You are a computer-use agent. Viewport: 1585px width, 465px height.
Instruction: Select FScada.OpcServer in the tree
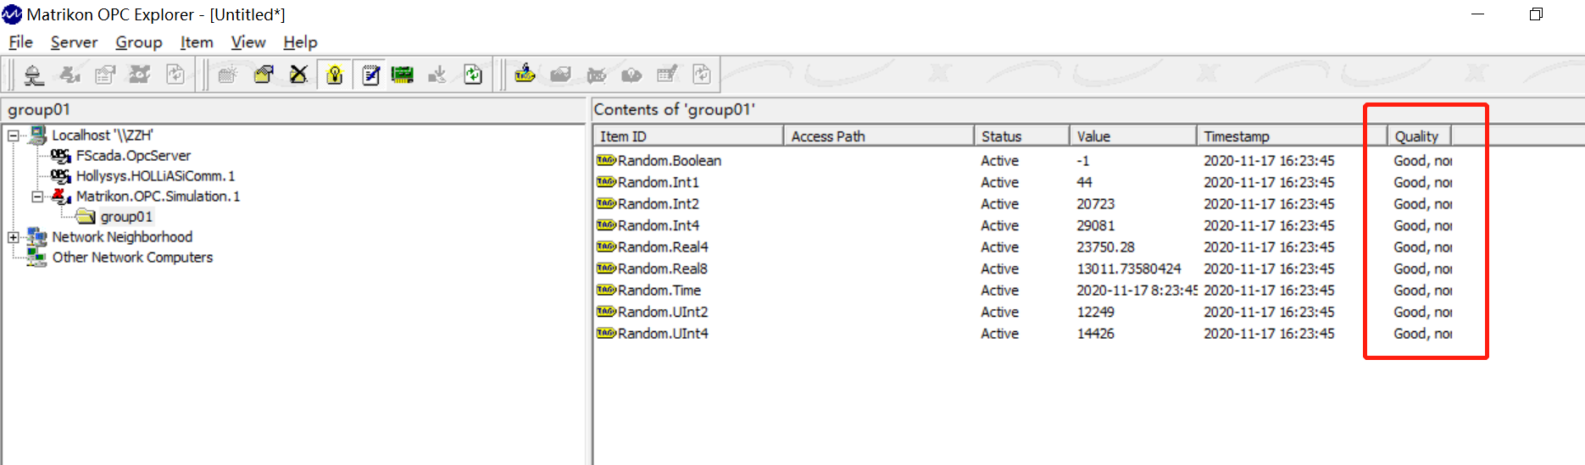click(x=133, y=156)
